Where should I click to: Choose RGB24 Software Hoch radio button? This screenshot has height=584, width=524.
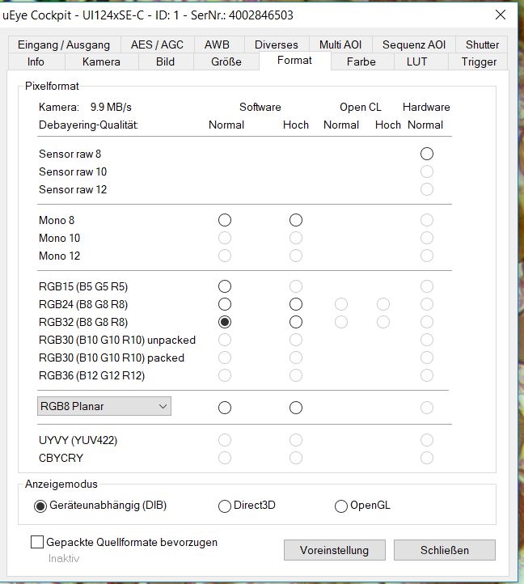click(x=296, y=304)
